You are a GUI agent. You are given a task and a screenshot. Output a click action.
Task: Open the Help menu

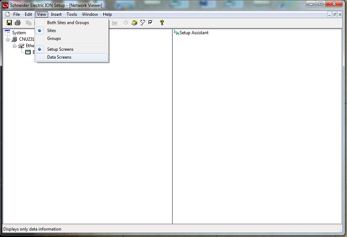pos(107,14)
